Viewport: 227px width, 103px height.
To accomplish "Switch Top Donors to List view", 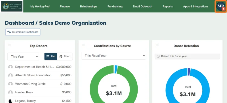I will tap(51, 56).
